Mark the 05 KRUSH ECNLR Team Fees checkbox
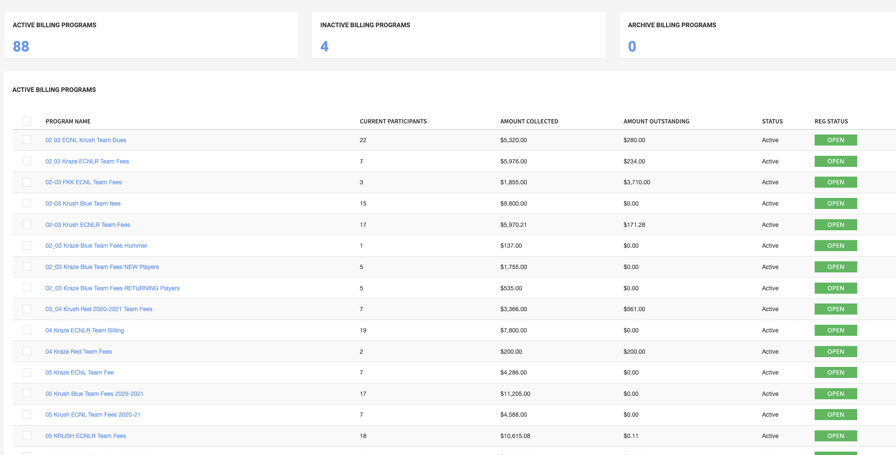This screenshot has width=896, height=455. [27, 436]
